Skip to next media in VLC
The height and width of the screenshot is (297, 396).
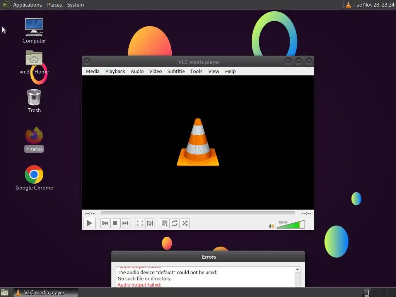[125, 223]
